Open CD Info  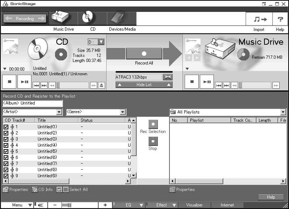click(x=42, y=190)
